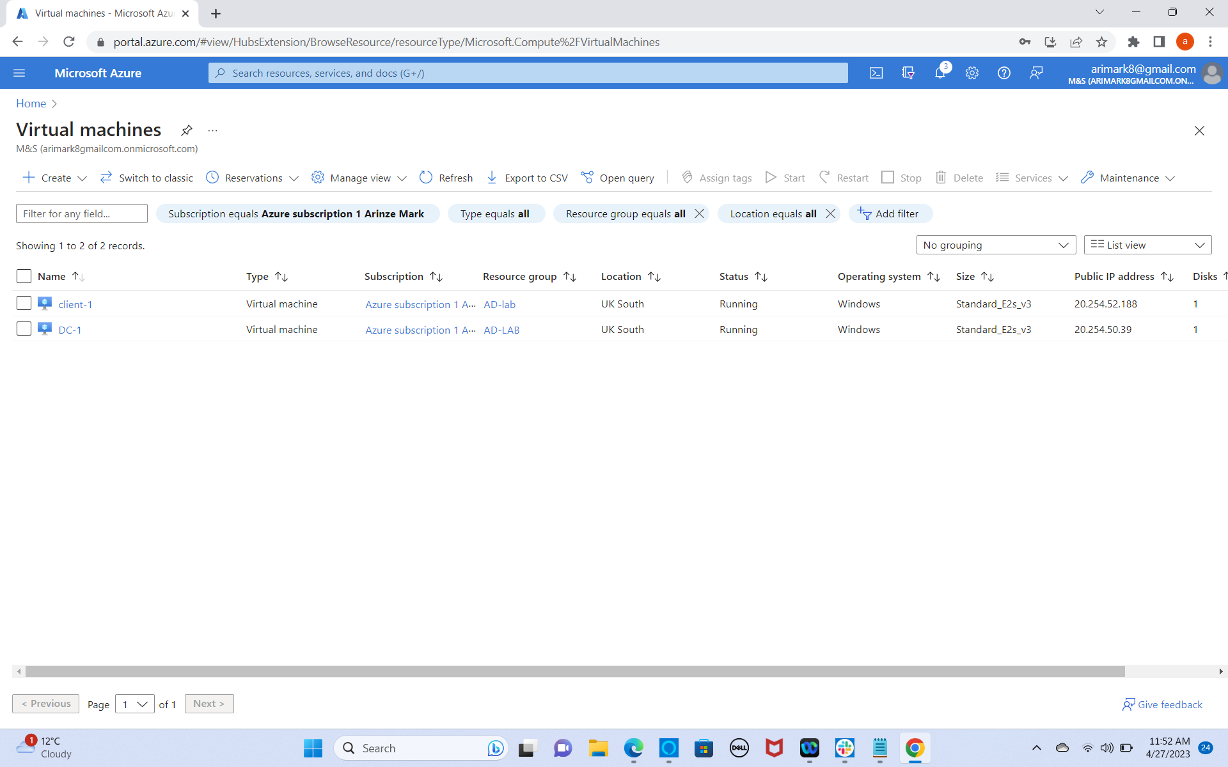Screen dimensions: 1228x767
Task: Click the DC-1 VM icon
Action: pos(45,329)
